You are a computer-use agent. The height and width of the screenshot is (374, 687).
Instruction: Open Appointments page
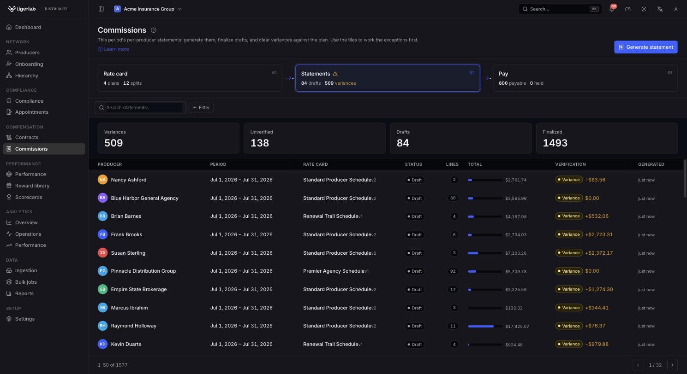(x=44, y=112)
